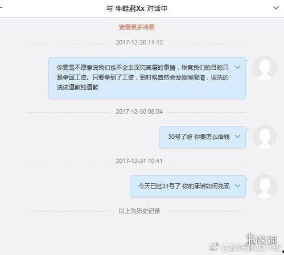
Task: Select the bubble 今天已经31号了 你的承诺如何兑现
Action: [x=188, y=186]
